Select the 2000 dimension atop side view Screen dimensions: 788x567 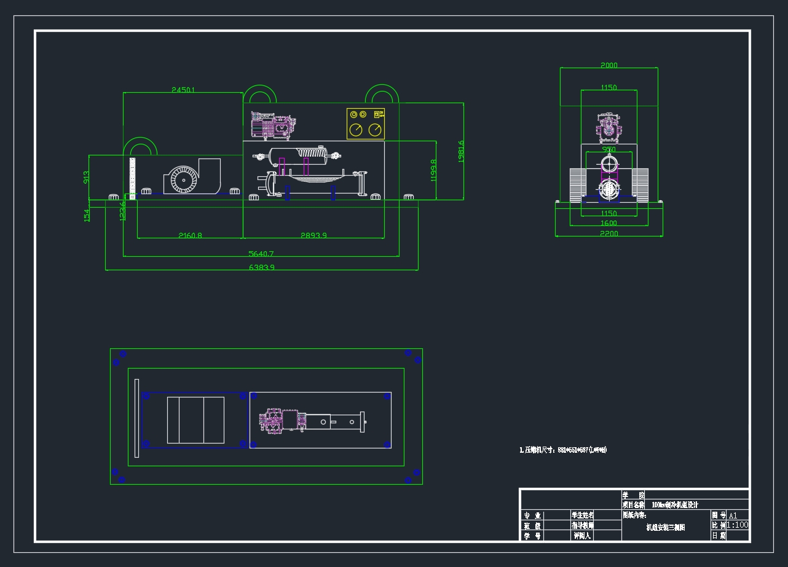[x=609, y=65]
